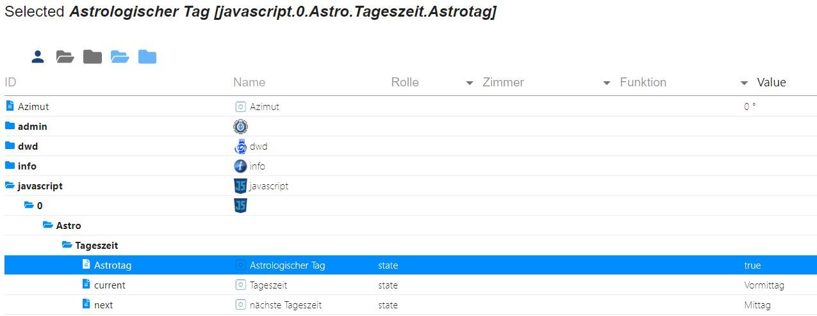
Task: Click the light blue open folder toolbar icon
Action: (120, 57)
